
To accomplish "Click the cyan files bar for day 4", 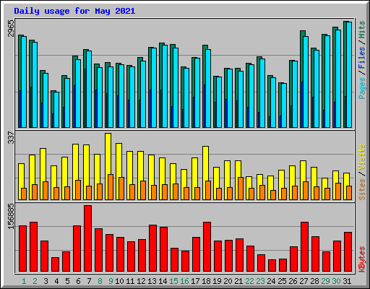I will click(x=56, y=110).
